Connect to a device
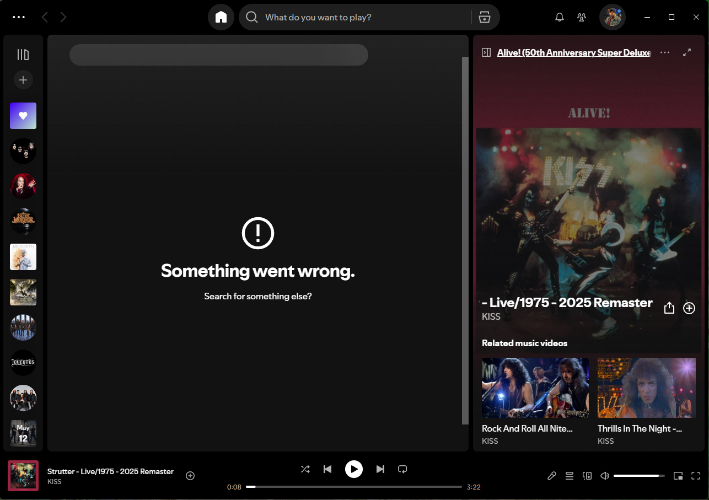Image resolution: width=709 pixels, height=500 pixels. 587,475
